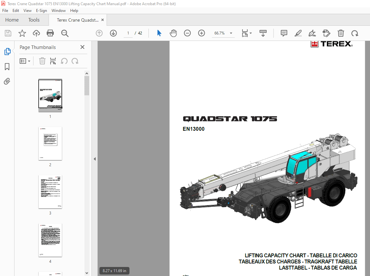This screenshot has height=276, width=370.
Task: Switch to the Tools tab
Action: 34,20
